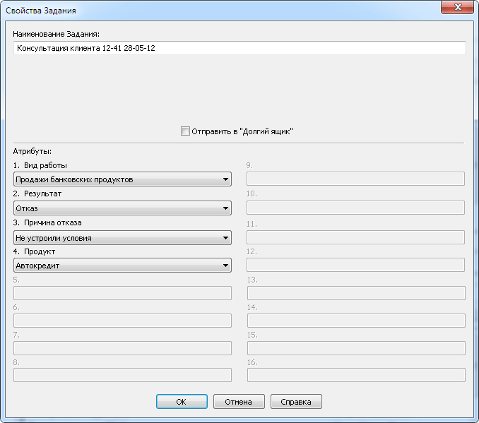Screen dimensions: 479x423
Task: Click the task name text field
Action: click(x=239, y=48)
